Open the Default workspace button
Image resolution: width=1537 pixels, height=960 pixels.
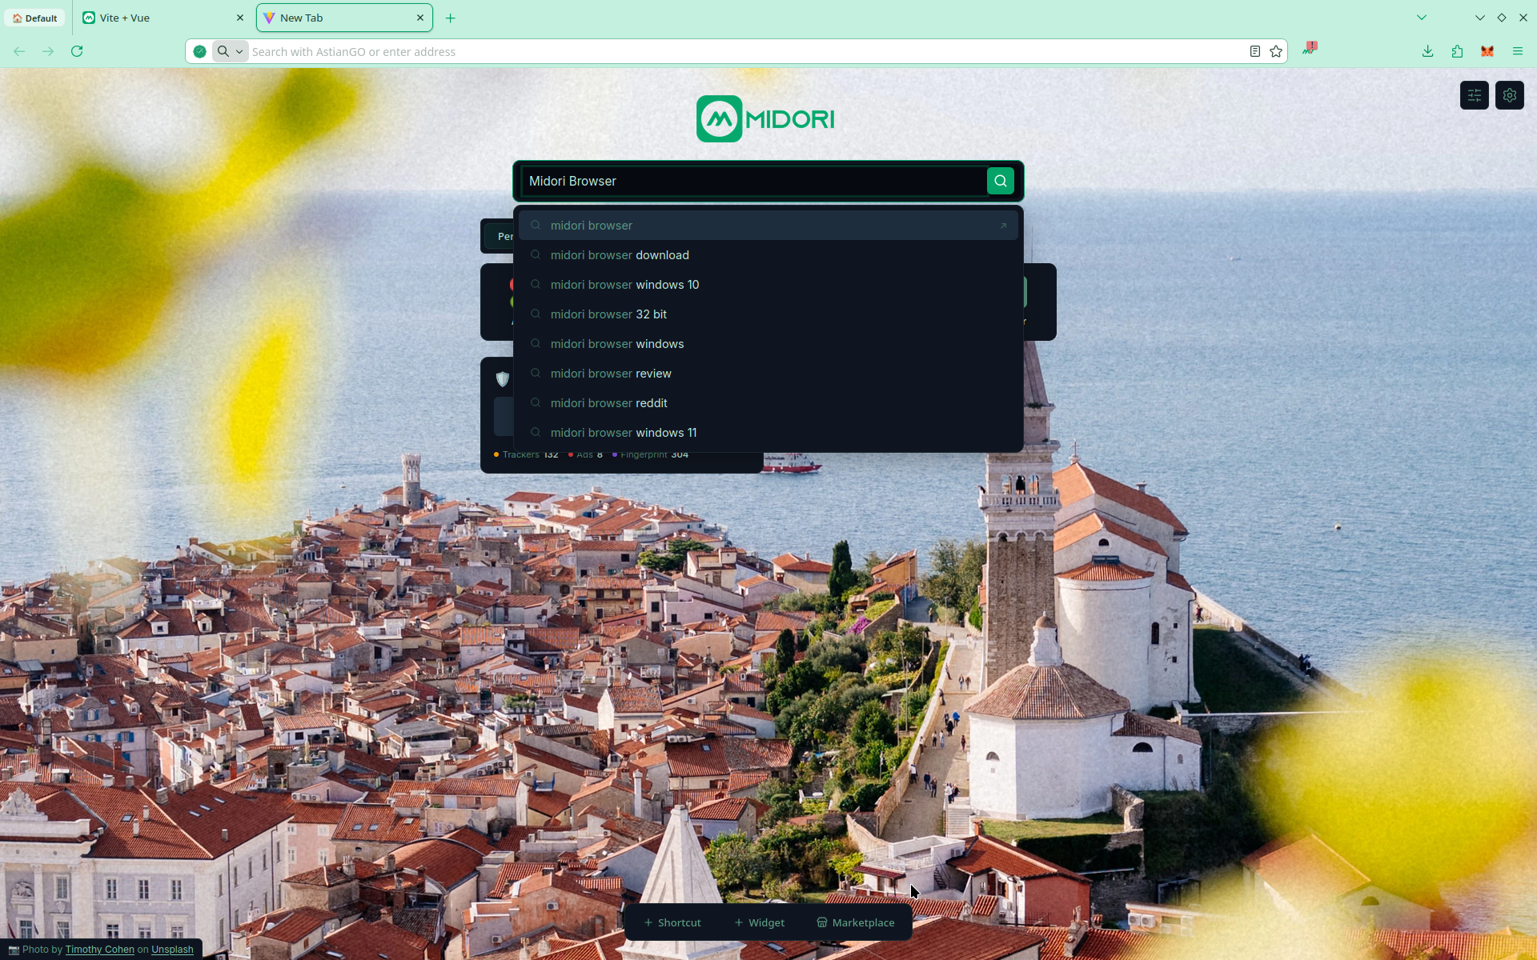point(34,18)
